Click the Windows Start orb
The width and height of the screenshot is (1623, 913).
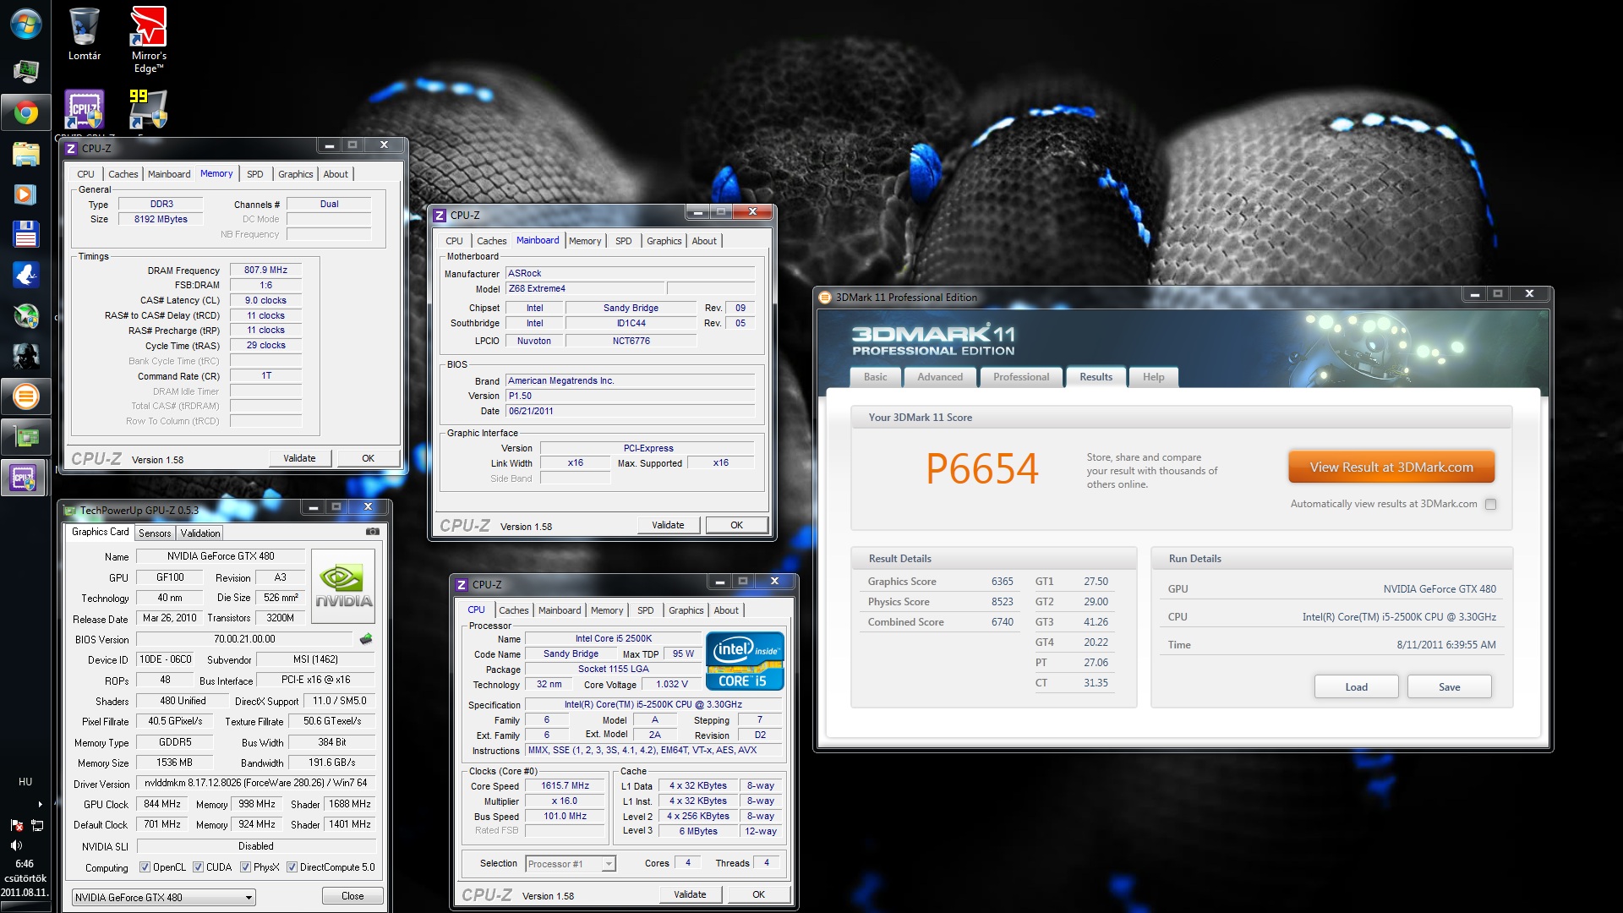pos(25,24)
